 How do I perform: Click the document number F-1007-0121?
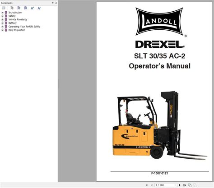159,173
